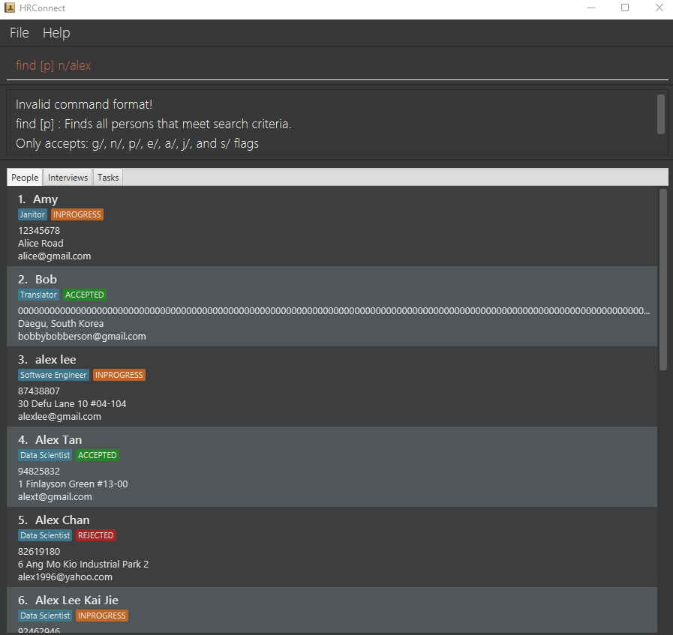Click Alex Chan's Data Scientist tag
Viewport: 673px width, 635px height.
pos(45,535)
